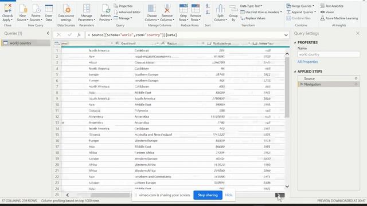This screenshot has height=206, width=367.
Task: Hide the screen sharing bar
Action: [229, 195]
